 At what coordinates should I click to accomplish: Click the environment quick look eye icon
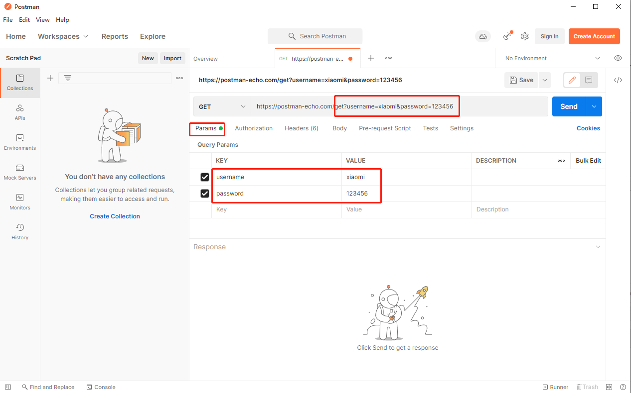618,58
